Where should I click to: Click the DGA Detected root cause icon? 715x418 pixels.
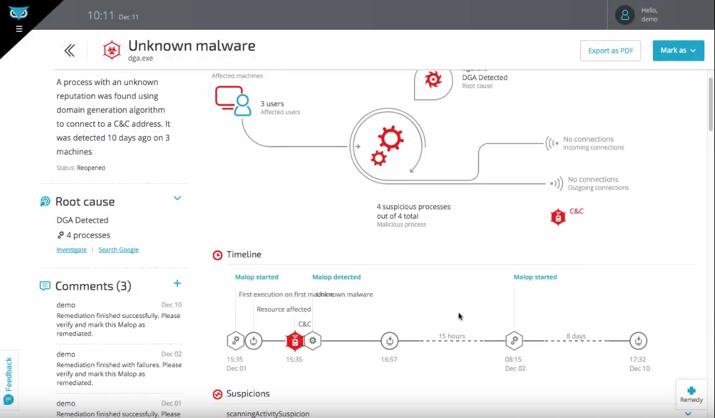[433, 80]
